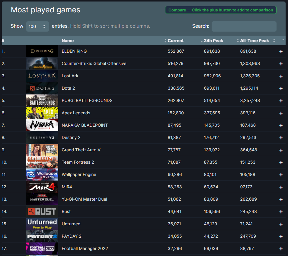Click Rust 24h peak 106,566

212,211
